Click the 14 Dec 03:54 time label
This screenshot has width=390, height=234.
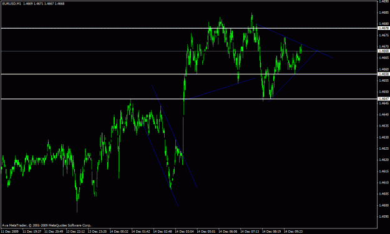(184, 232)
